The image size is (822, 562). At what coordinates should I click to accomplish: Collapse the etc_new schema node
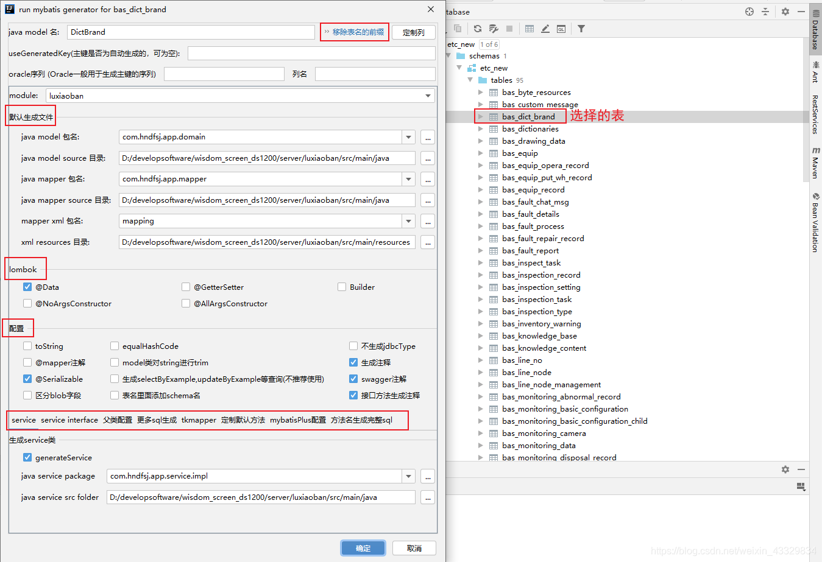459,68
